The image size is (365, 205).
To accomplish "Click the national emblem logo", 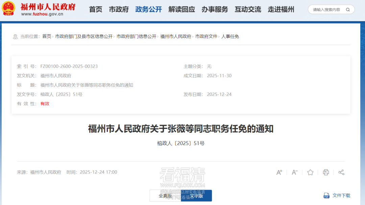I will tap(9, 9).
